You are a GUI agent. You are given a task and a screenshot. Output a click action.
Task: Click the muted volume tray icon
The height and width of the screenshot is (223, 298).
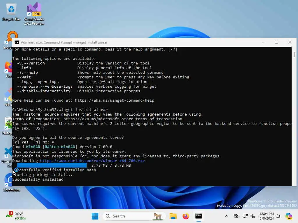pyautogui.click(x=253, y=216)
